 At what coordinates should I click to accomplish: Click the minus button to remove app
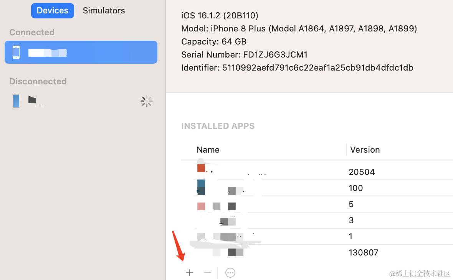pos(208,273)
